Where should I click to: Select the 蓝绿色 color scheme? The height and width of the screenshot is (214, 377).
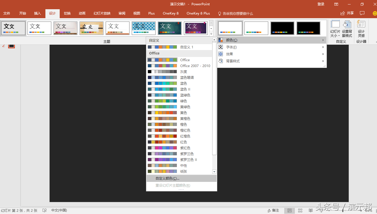[x=179, y=95]
